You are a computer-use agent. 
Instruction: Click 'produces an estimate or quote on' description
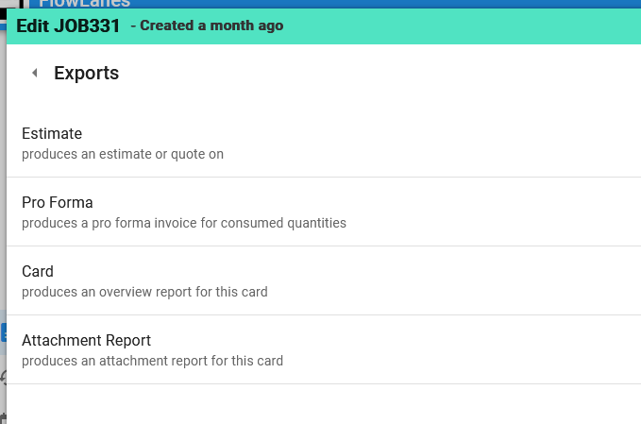pyautogui.click(x=123, y=154)
